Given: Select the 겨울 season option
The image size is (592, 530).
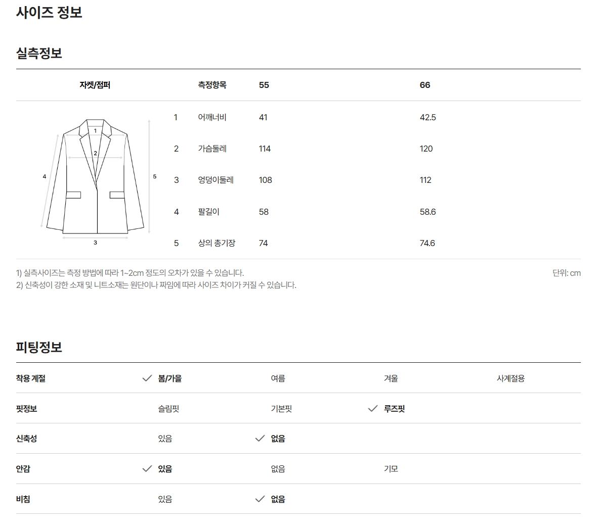Looking at the screenshot, I should point(391,378).
